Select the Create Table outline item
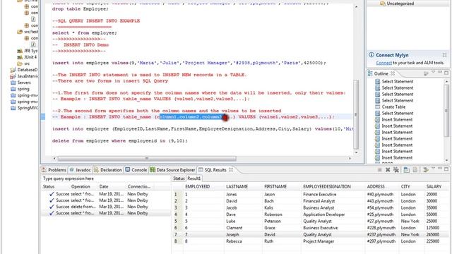Screen dimensions: 452x254 point(393,107)
